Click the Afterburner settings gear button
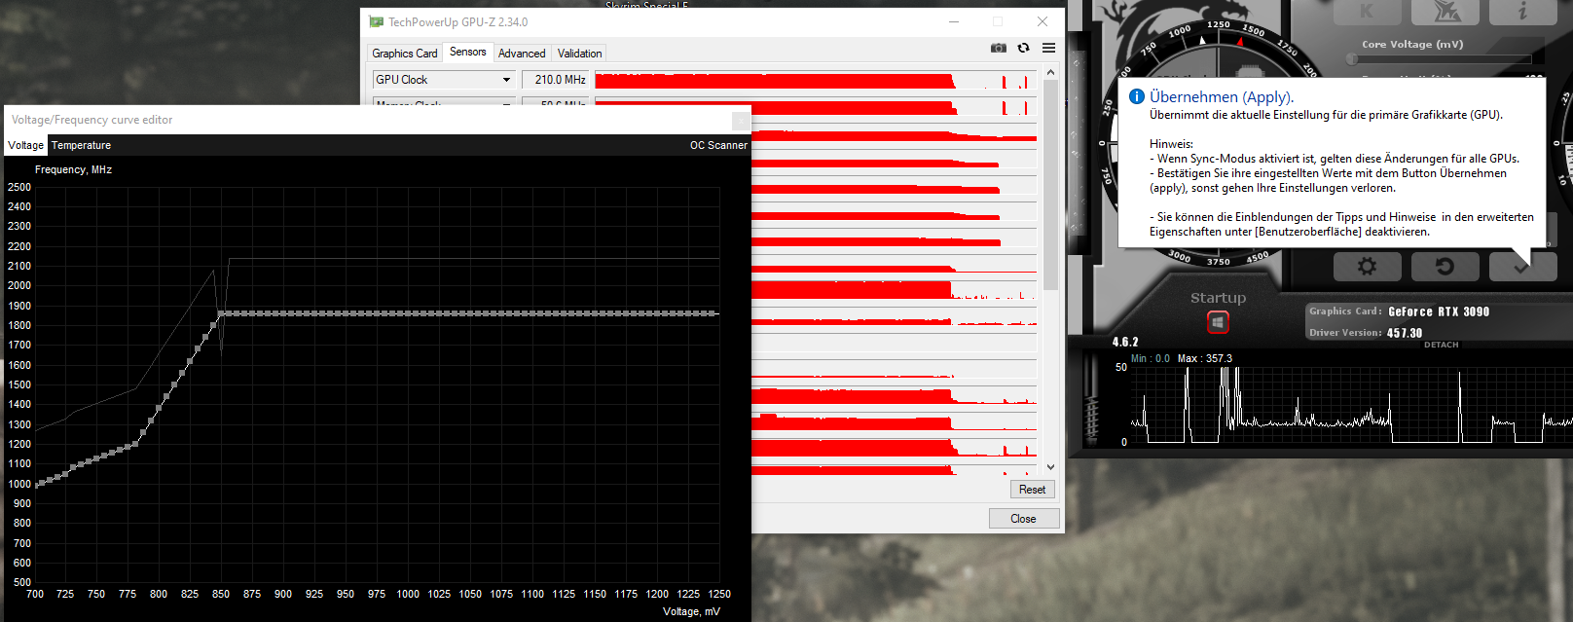The height and width of the screenshot is (622, 1573). [x=1368, y=266]
